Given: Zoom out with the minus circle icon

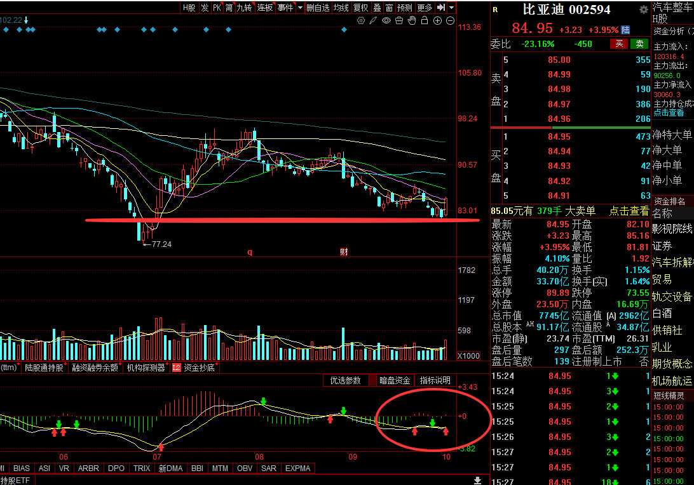Looking at the screenshot, I should coord(450,21).
